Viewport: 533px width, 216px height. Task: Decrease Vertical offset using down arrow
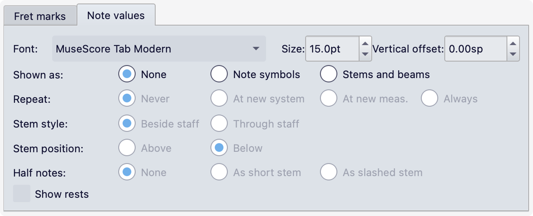[513, 54]
